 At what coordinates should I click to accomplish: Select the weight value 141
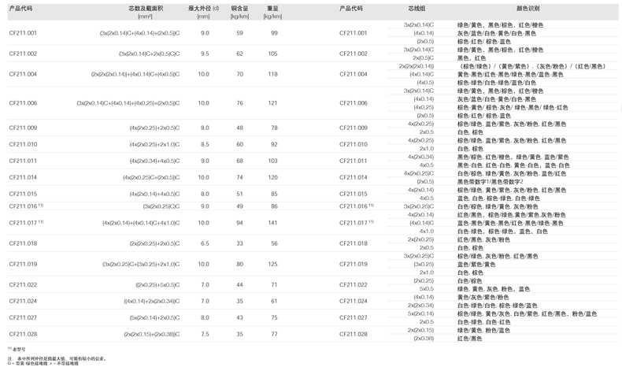pos(273,223)
